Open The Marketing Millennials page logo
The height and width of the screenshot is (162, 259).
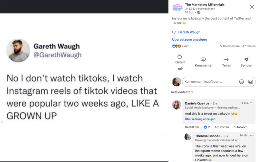coord(178,8)
